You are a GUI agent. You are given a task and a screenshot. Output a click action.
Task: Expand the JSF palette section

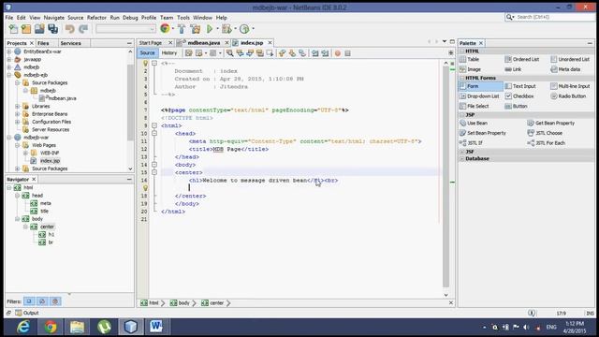pyautogui.click(x=462, y=152)
